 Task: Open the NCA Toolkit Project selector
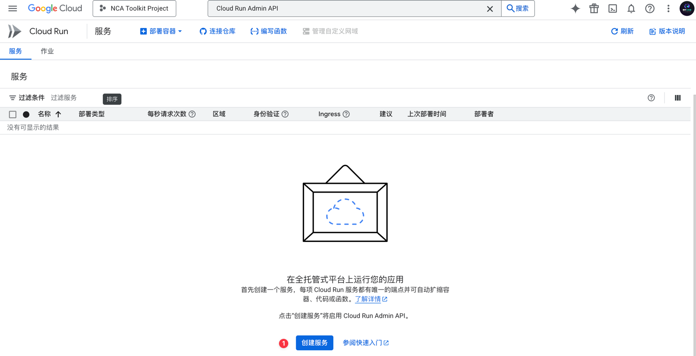(134, 8)
